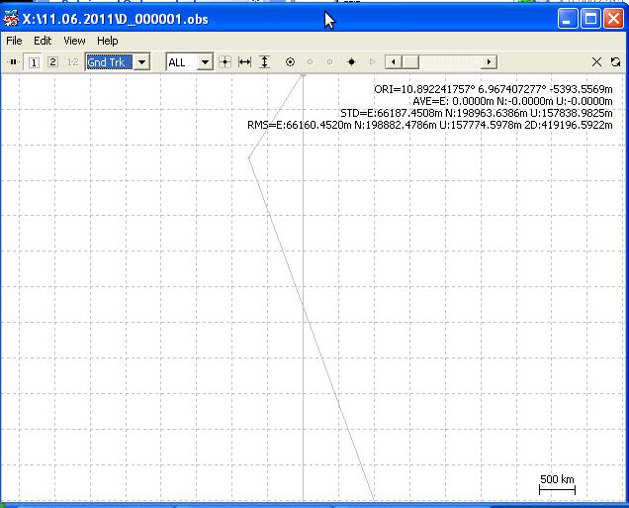Viewport: 629px width, 508px height.
Task: Click the time scrollbar right arrow
Action: (489, 62)
